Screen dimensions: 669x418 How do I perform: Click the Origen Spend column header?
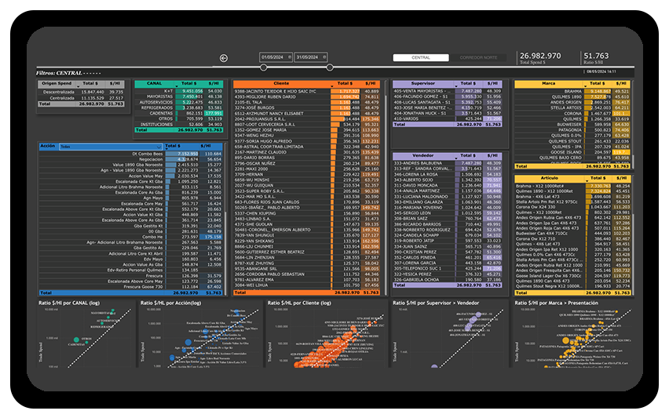click(57, 83)
